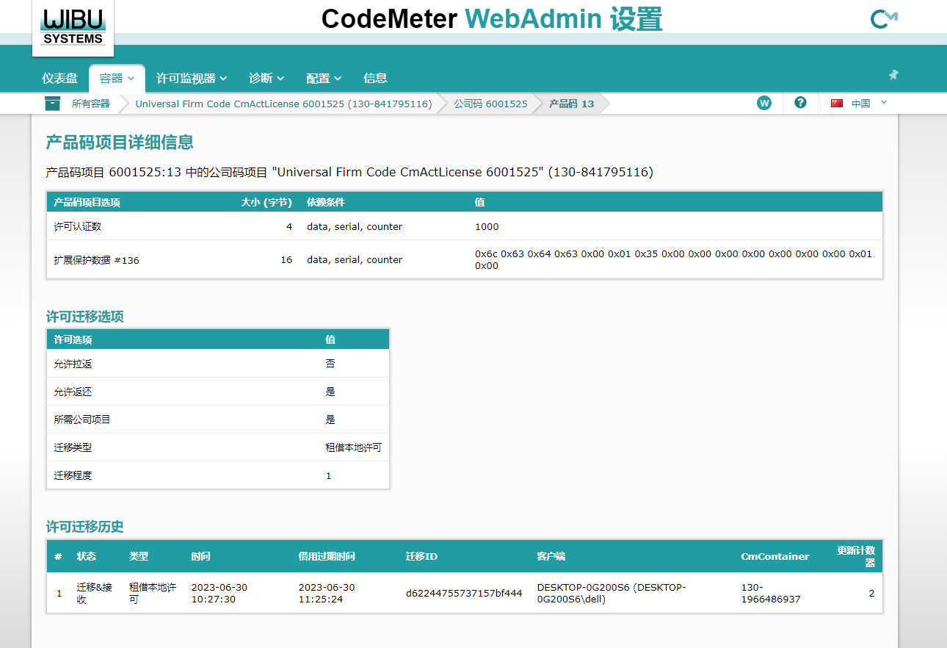
Task: Open the WebAdmin W circle icon
Action: click(x=764, y=103)
